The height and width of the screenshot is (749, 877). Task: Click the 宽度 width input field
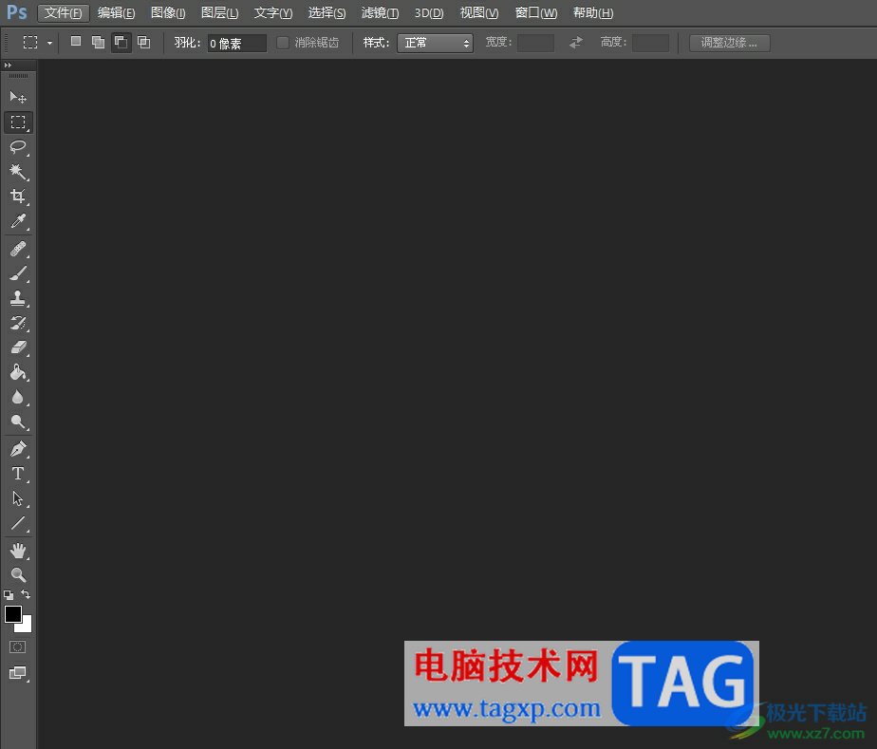pyautogui.click(x=535, y=43)
